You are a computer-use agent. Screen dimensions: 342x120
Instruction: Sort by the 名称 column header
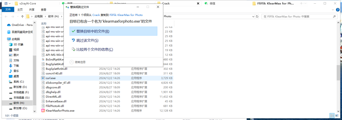[44, 24]
